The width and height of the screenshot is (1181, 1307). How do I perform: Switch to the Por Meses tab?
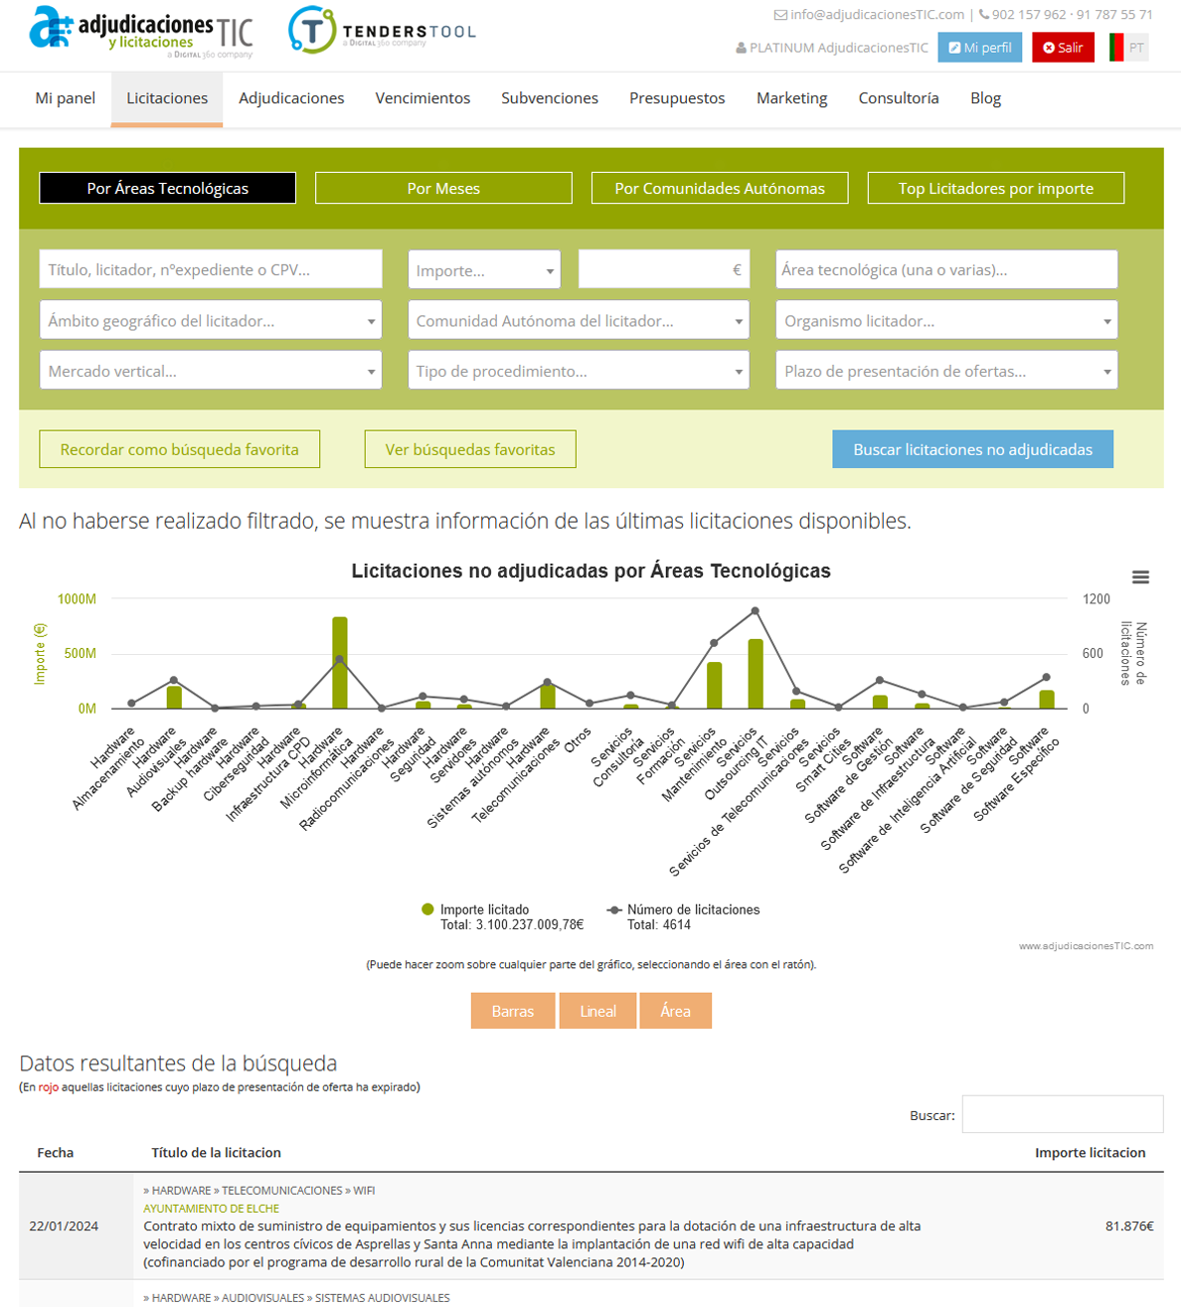click(443, 188)
